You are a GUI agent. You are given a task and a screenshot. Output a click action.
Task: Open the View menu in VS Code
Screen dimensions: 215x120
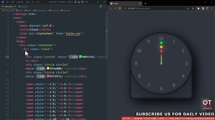click(28, 2)
